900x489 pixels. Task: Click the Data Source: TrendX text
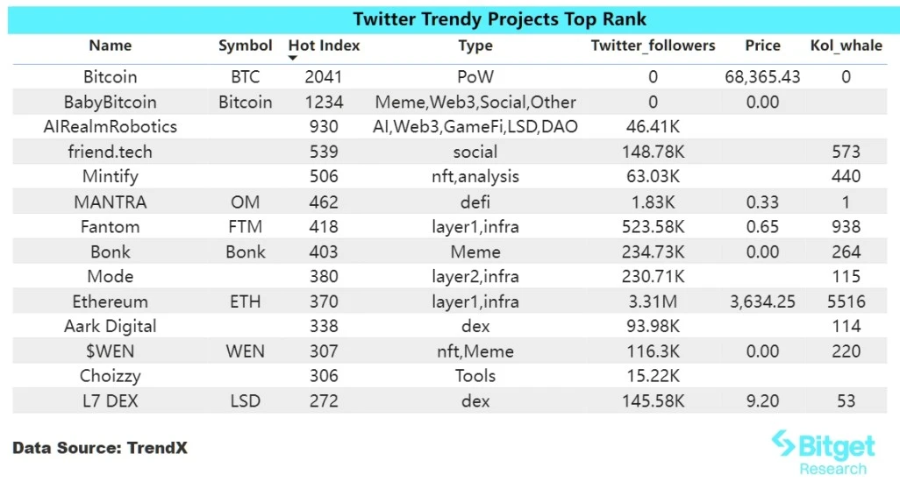[100, 449]
